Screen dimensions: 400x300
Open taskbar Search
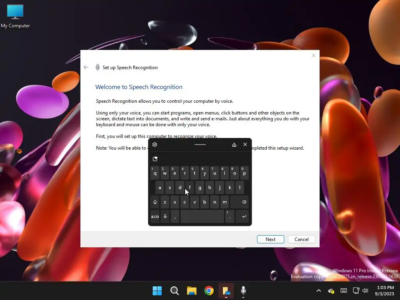click(175, 291)
